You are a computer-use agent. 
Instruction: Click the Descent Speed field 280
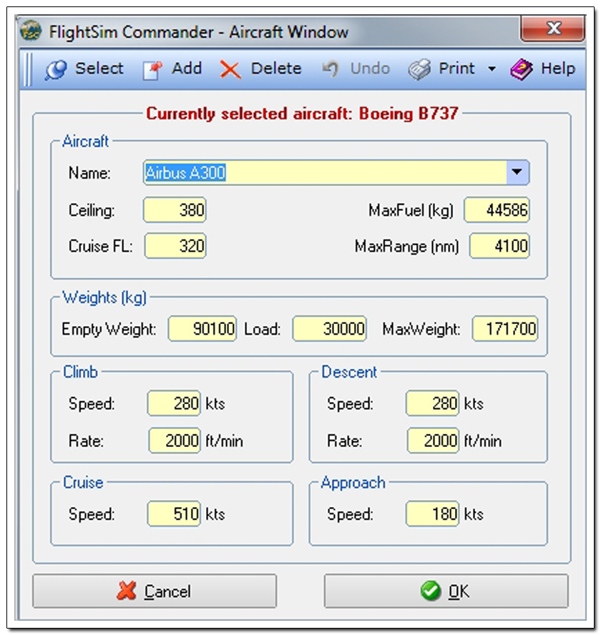(x=432, y=403)
